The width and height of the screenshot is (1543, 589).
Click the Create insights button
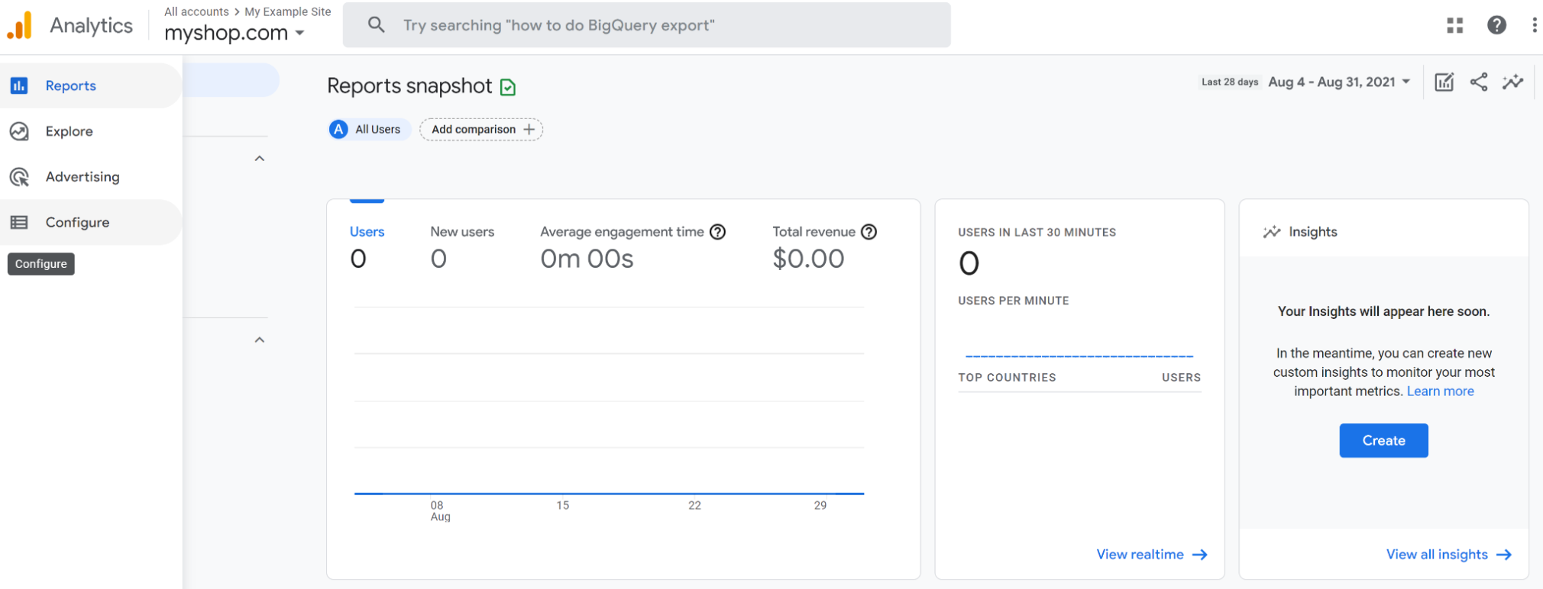[1383, 440]
